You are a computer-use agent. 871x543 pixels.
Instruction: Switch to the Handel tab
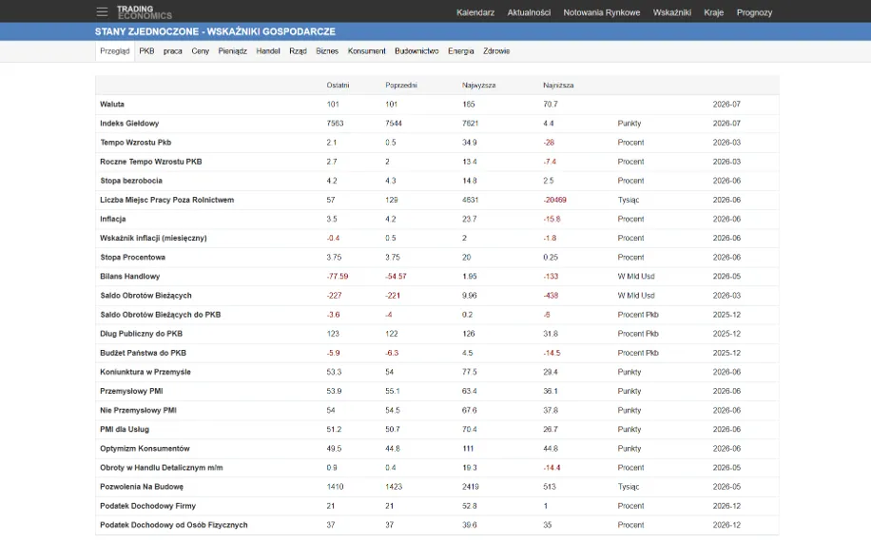pyautogui.click(x=268, y=51)
